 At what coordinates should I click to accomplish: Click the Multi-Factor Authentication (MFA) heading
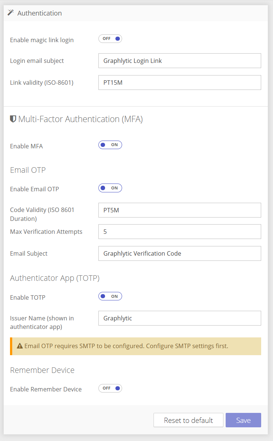[x=81, y=119]
